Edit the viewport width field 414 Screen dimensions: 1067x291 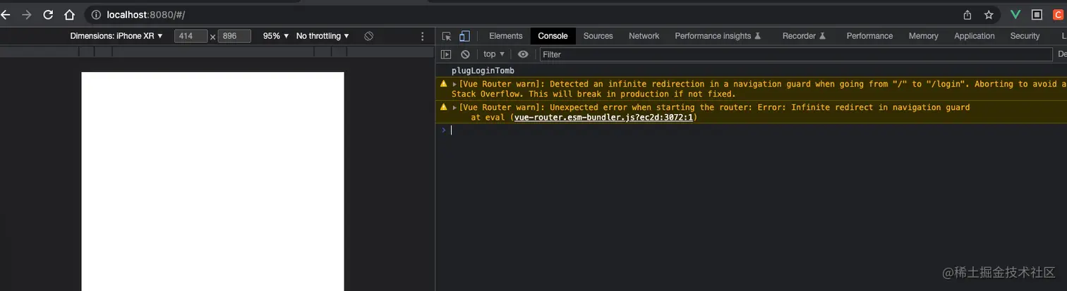[191, 36]
